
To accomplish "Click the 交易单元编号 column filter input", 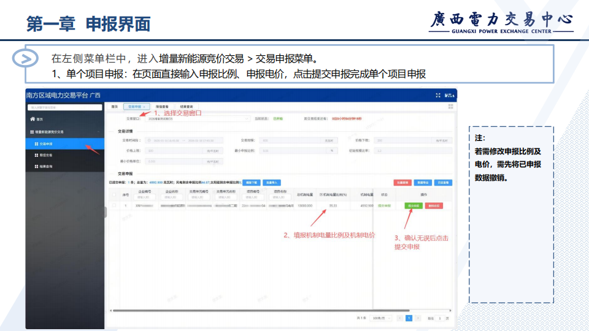I will (199, 197).
